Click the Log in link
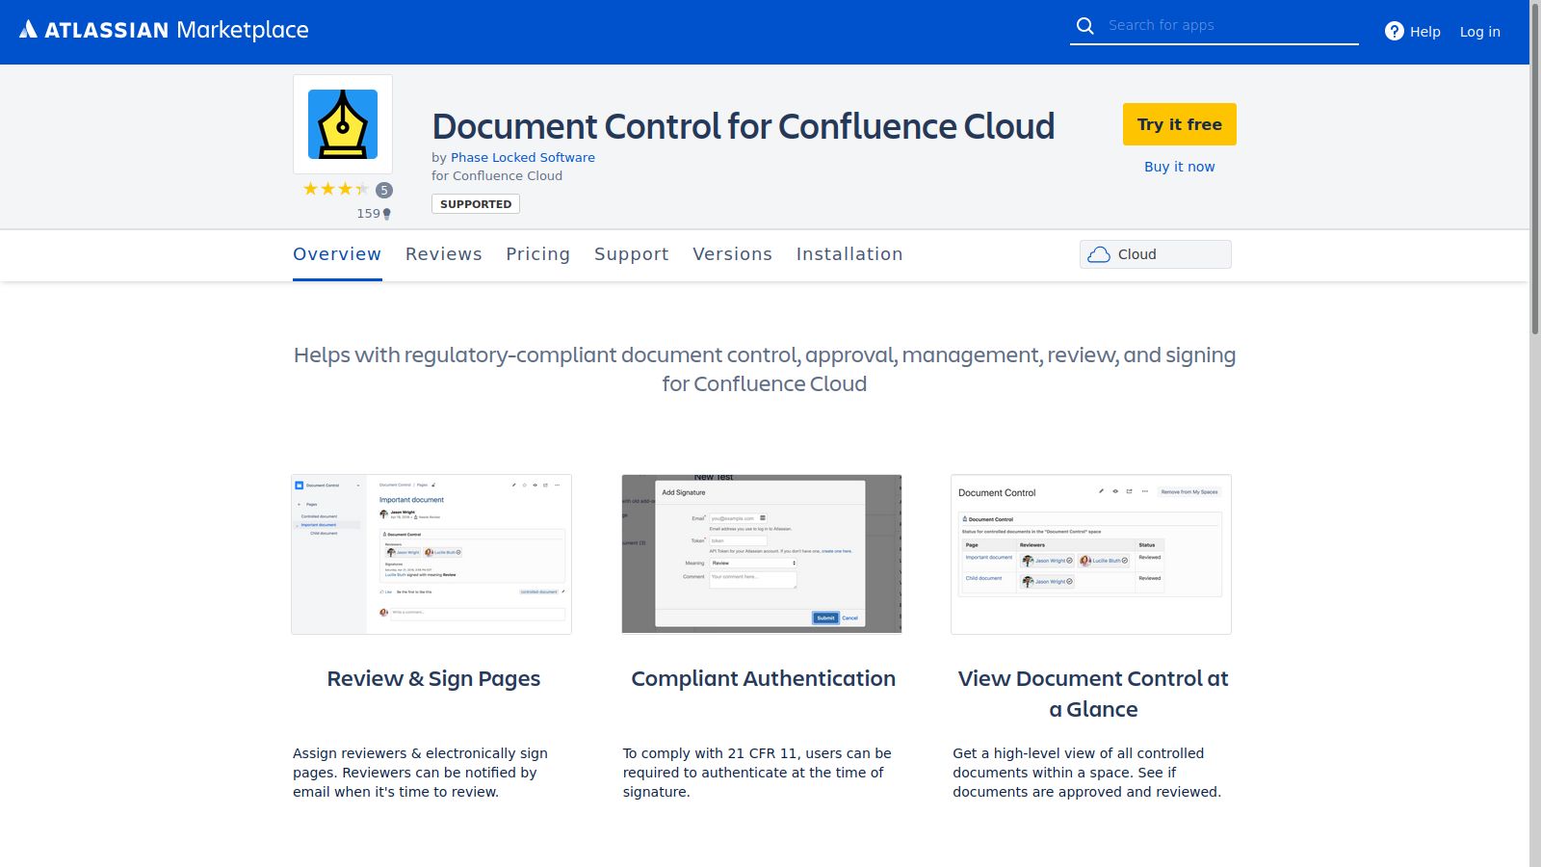The width and height of the screenshot is (1541, 867). (1479, 32)
